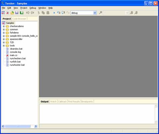Image resolution: width=159 pixels, height=134 pixels.
Task: Expand the checkersdemo folder
Action: coord(4,26)
